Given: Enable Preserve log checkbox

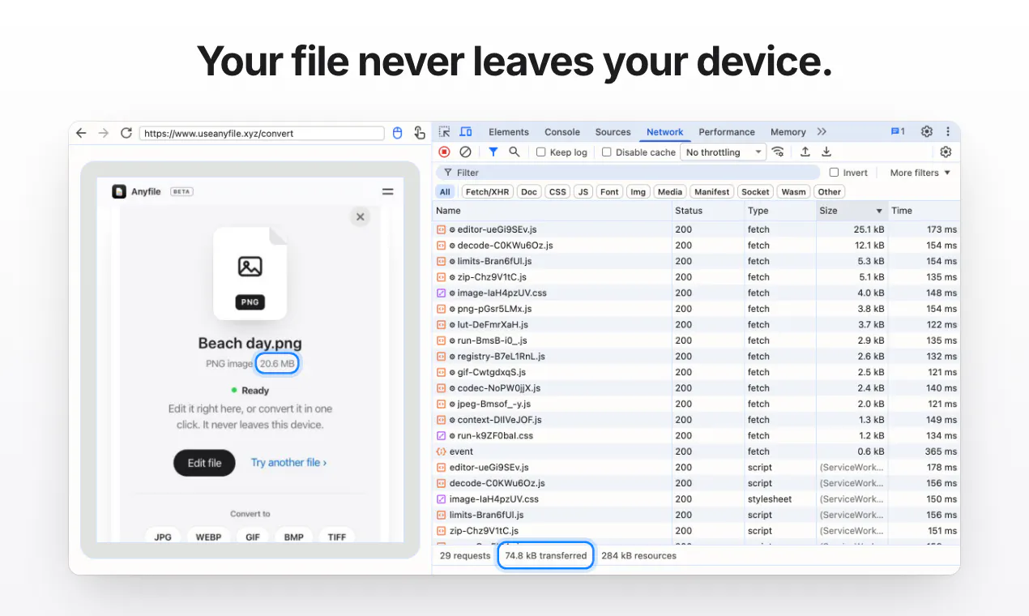Looking at the screenshot, I should pos(541,152).
